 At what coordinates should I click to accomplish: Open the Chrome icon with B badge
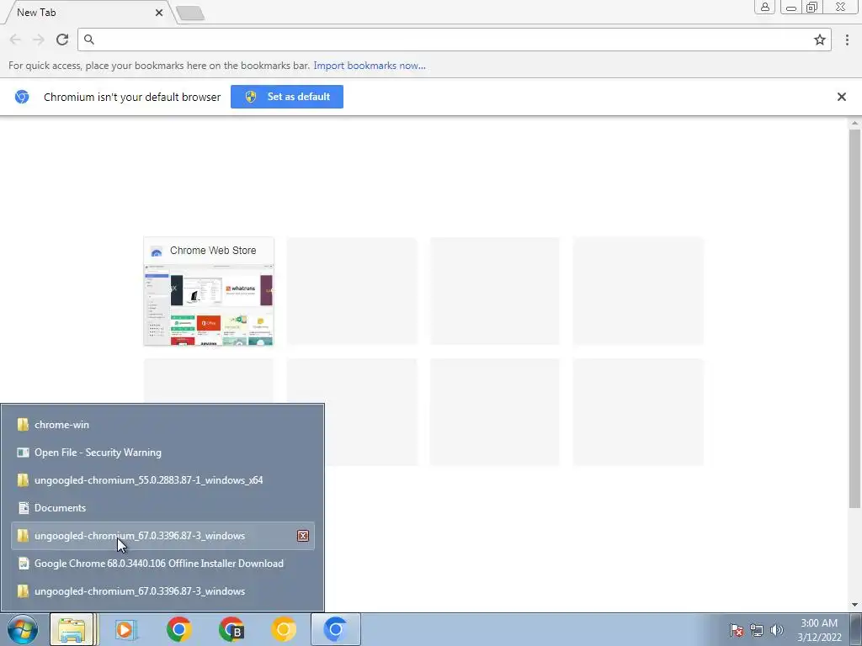(x=231, y=629)
